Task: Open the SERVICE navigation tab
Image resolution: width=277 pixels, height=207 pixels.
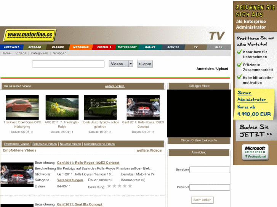Action: [173, 47]
